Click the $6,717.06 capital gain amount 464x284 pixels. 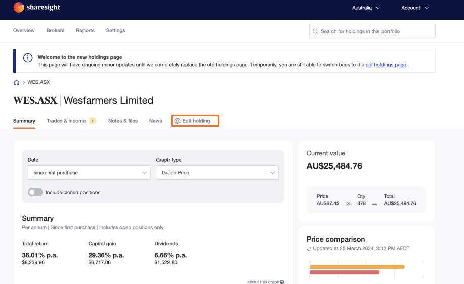(x=99, y=262)
